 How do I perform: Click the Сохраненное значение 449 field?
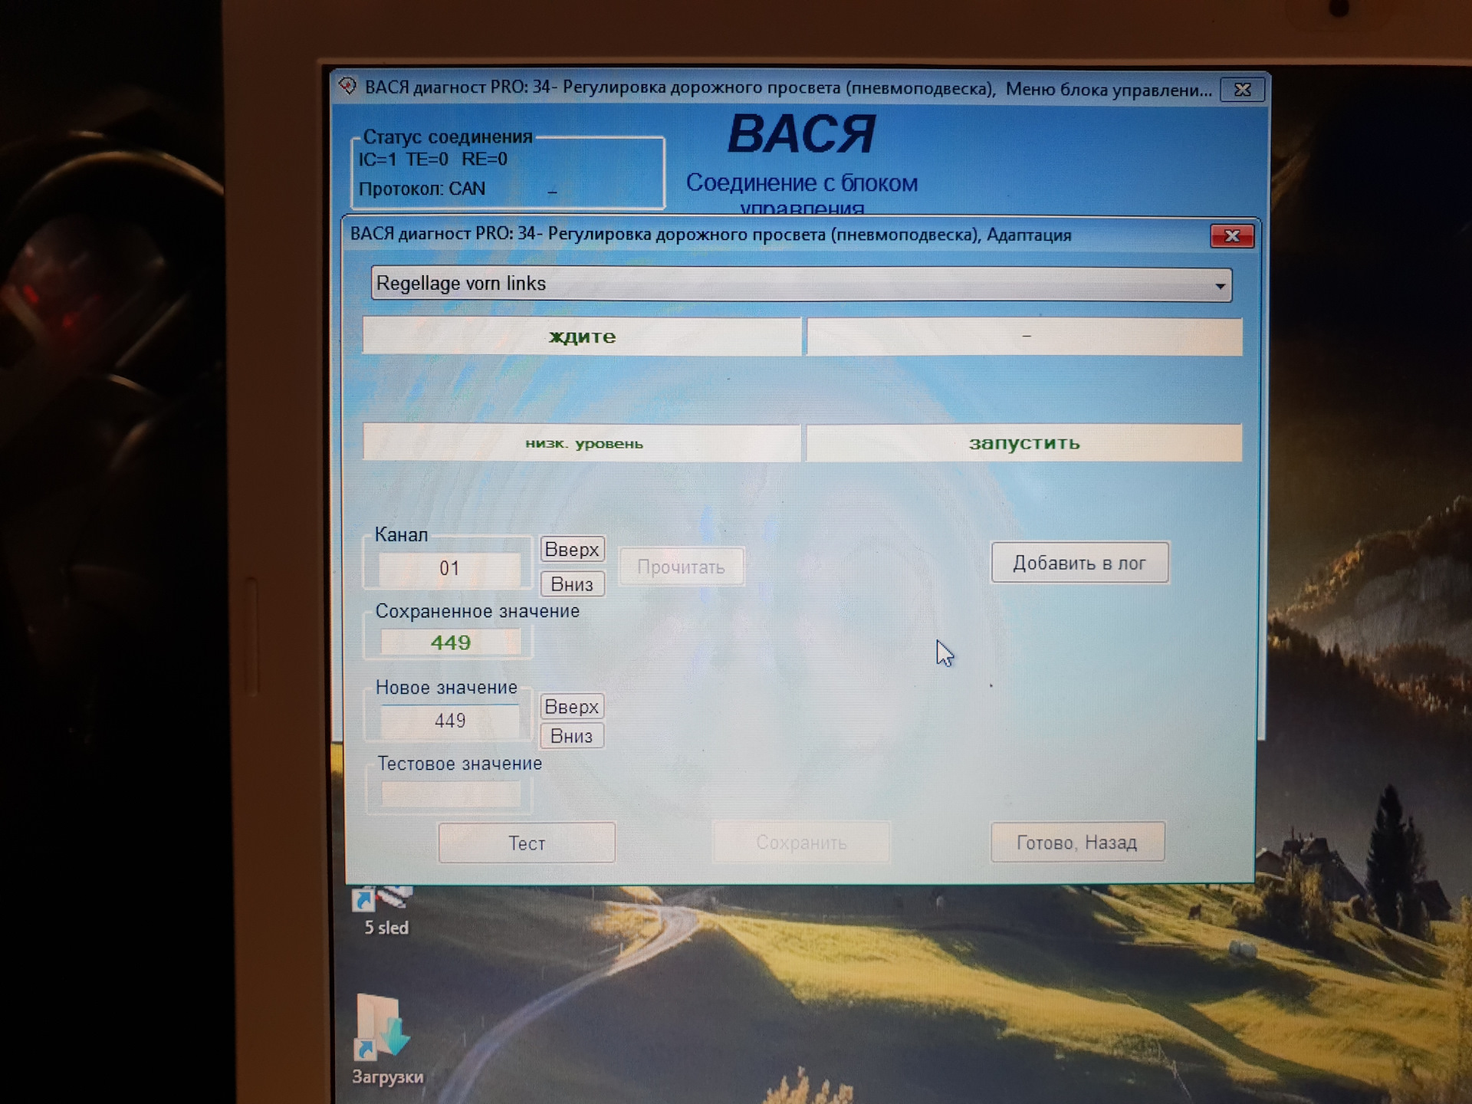point(450,642)
